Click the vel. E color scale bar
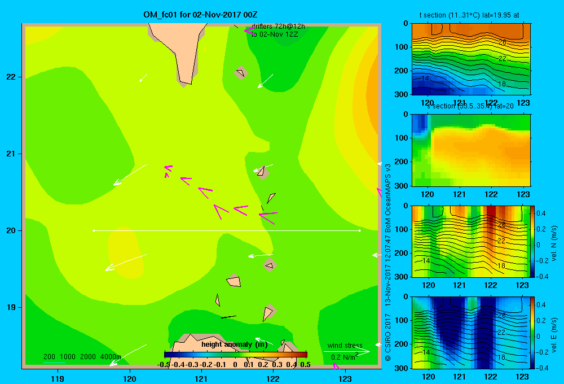 533,333
